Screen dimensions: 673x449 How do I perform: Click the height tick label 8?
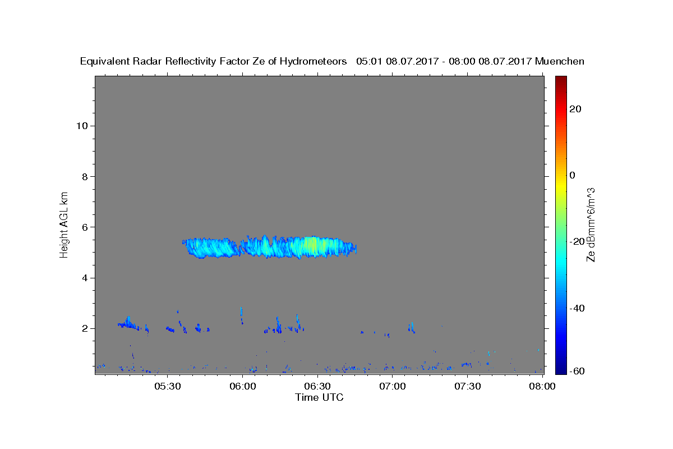tap(85, 176)
